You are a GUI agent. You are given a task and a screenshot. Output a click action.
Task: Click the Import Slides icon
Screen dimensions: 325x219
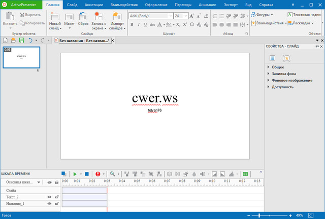(117, 18)
